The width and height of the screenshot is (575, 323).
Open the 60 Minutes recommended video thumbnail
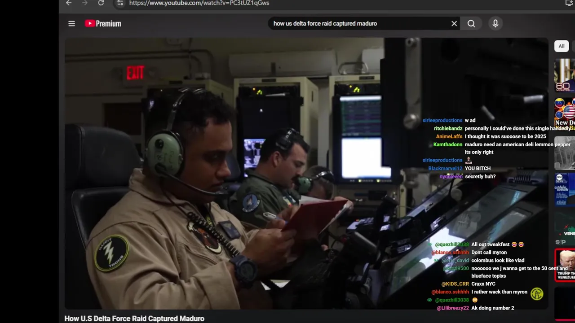[x=565, y=75]
